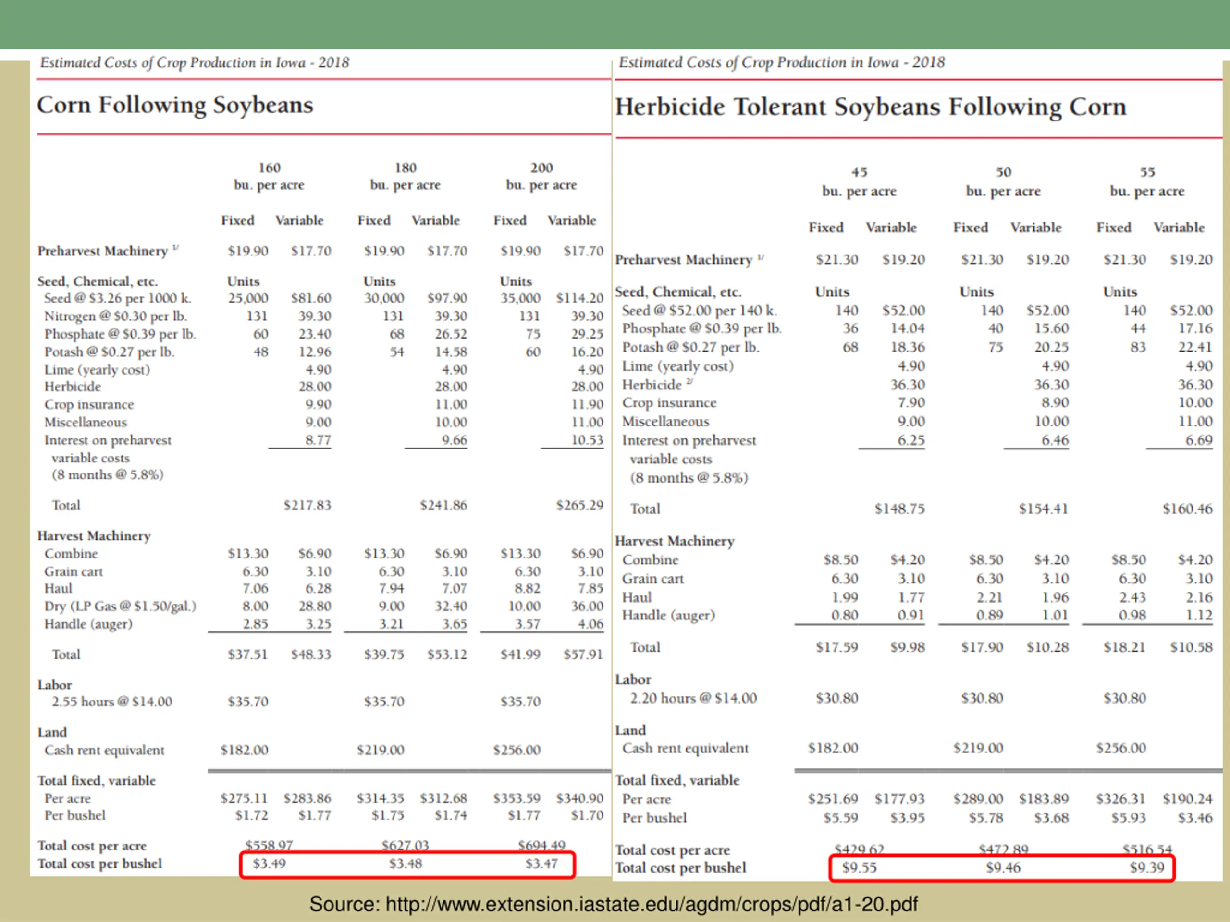Screen dimensions: 1230x922
Task: Click the corn Cash rent equivalent label
Action: [x=105, y=750]
